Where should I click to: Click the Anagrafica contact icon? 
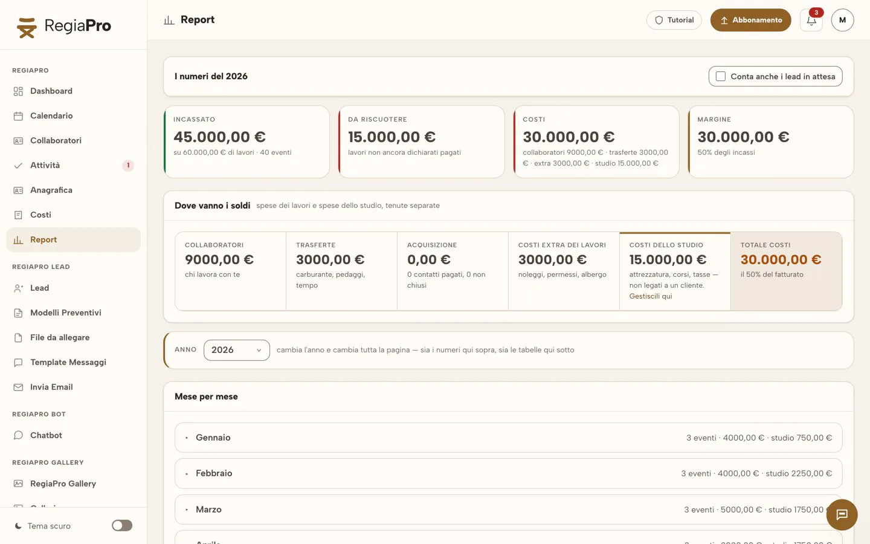point(18,190)
